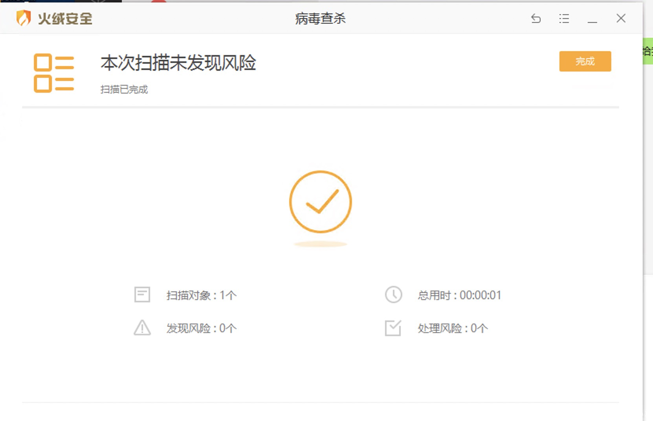Click the 完成 button to finish
Image resolution: width=653 pixels, height=421 pixels.
585,61
